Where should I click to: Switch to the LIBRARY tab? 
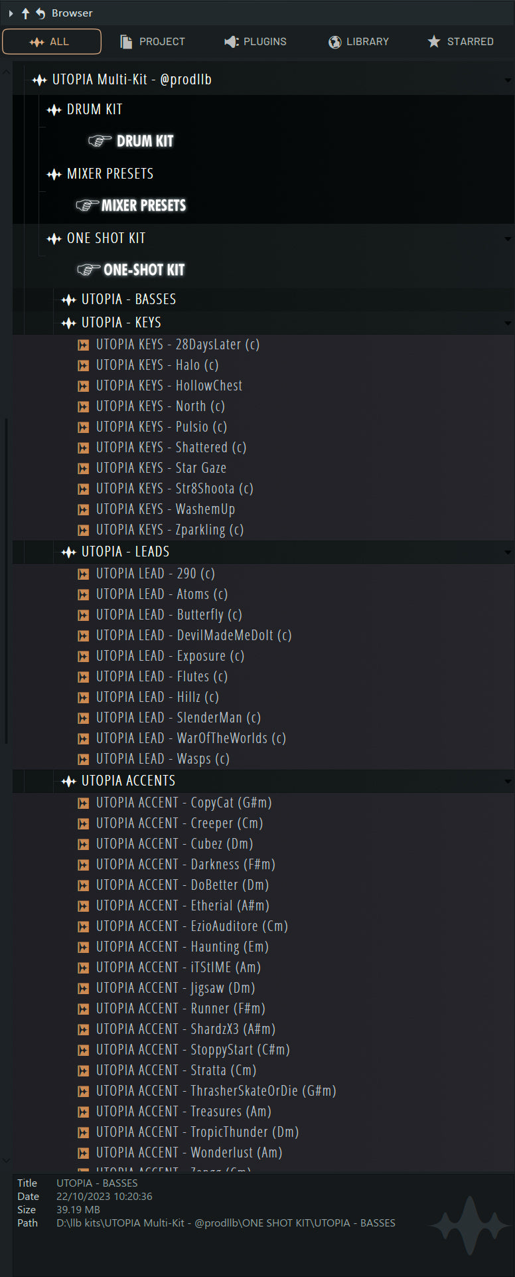click(358, 42)
